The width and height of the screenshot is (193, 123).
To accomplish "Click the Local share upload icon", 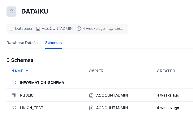I will click(x=111, y=29).
